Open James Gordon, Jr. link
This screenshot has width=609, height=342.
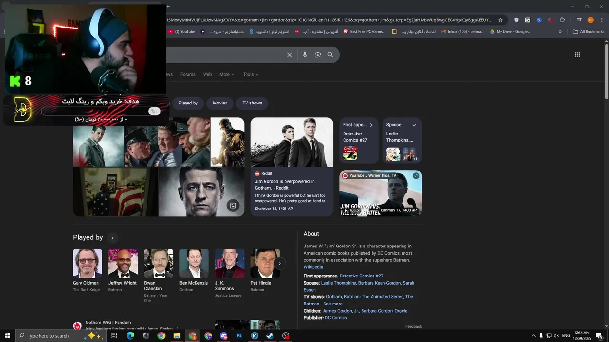pos(341,311)
